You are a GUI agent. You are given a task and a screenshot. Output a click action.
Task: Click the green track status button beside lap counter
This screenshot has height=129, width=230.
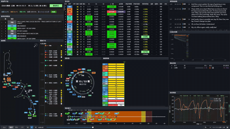pos(56,6)
